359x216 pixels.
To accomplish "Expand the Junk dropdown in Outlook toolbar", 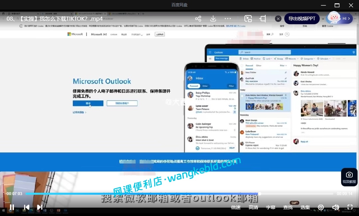I will (267, 59).
